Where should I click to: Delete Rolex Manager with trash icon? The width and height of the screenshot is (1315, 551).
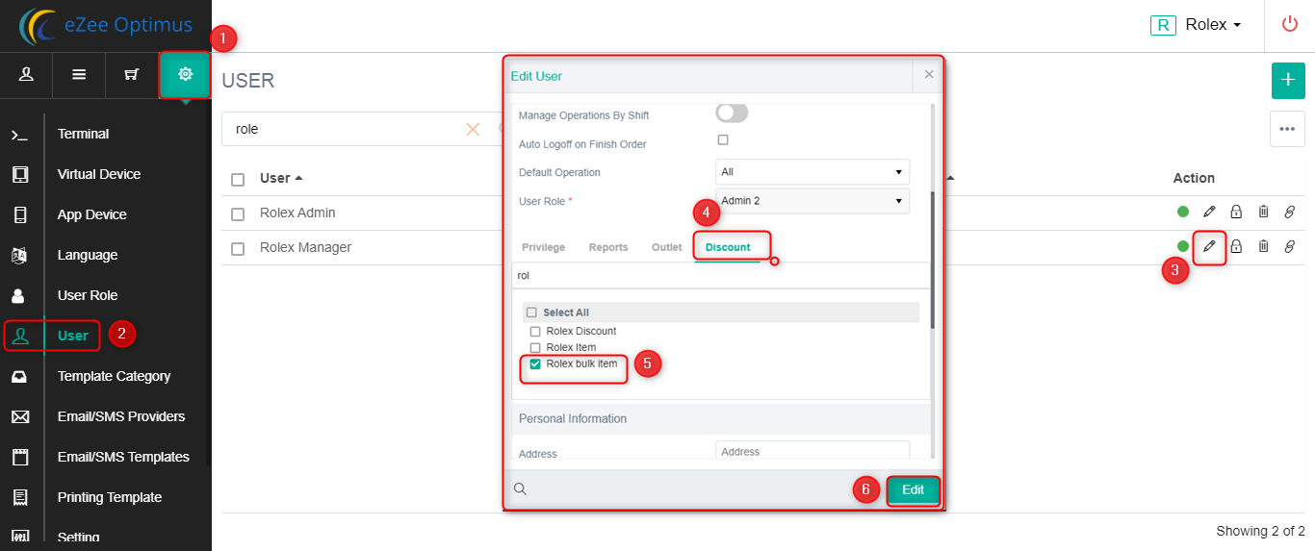(x=1264, y=246)
